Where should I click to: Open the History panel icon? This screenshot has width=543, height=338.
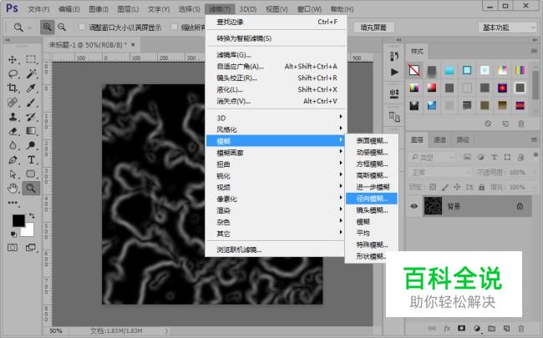point(394,56)
